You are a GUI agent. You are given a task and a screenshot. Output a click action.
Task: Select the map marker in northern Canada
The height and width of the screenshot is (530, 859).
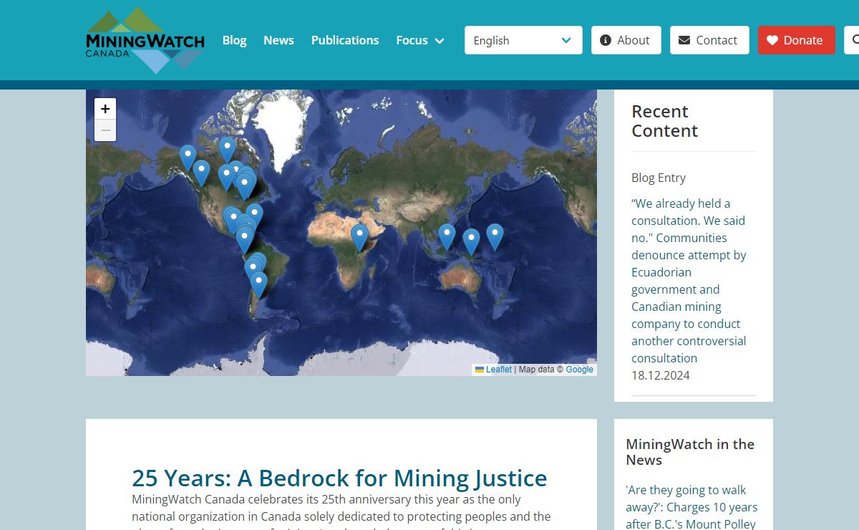[x=228, y=150]
